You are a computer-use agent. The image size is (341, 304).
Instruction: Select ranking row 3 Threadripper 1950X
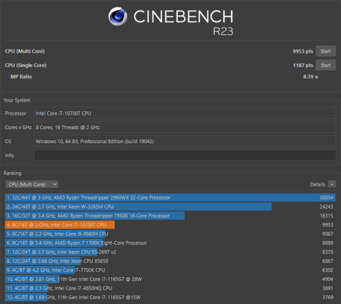point(170,216)
